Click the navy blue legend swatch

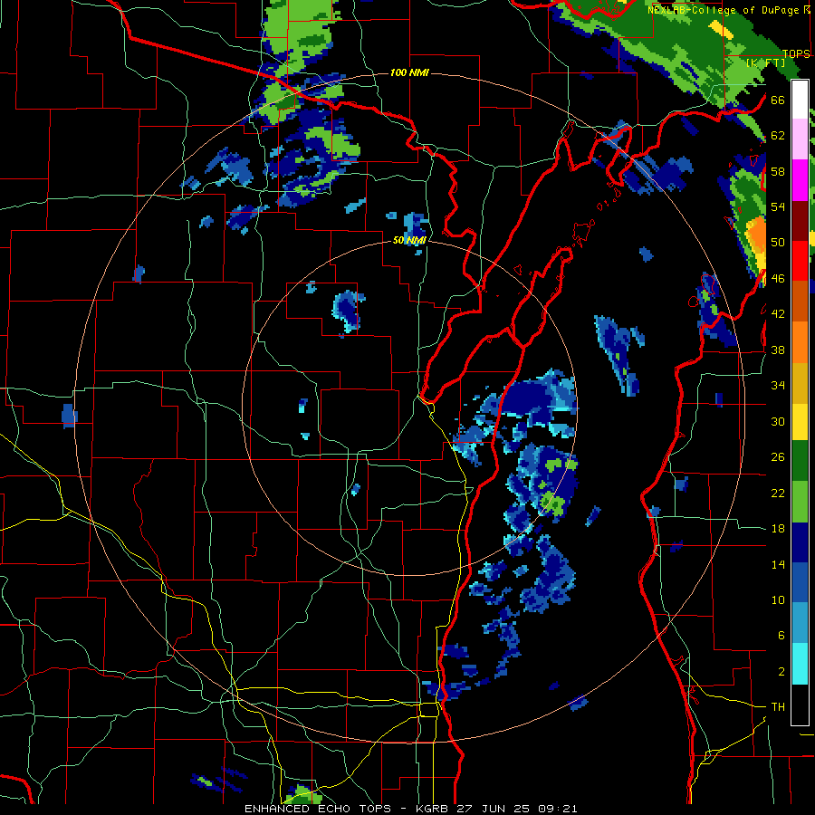point(800,542)
